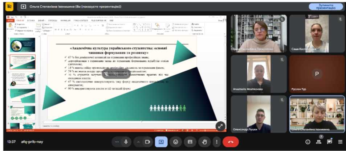Show the participants list
The height and width of the screenshot is (151, 346).
pyautogui.click(x=318, y=142)
